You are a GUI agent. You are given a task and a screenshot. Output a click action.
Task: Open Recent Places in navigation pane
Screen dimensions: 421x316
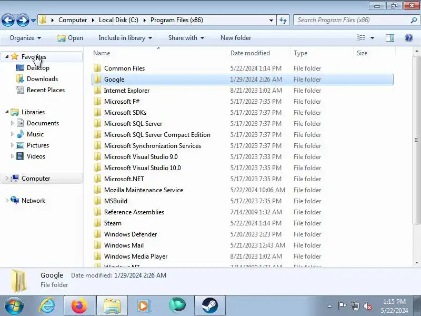click(x=46, y=90)
